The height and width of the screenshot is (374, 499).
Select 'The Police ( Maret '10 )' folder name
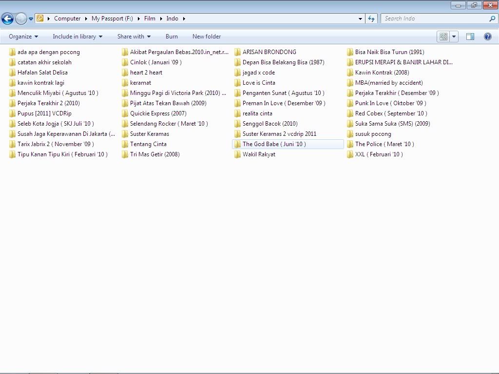pos(385,144)
